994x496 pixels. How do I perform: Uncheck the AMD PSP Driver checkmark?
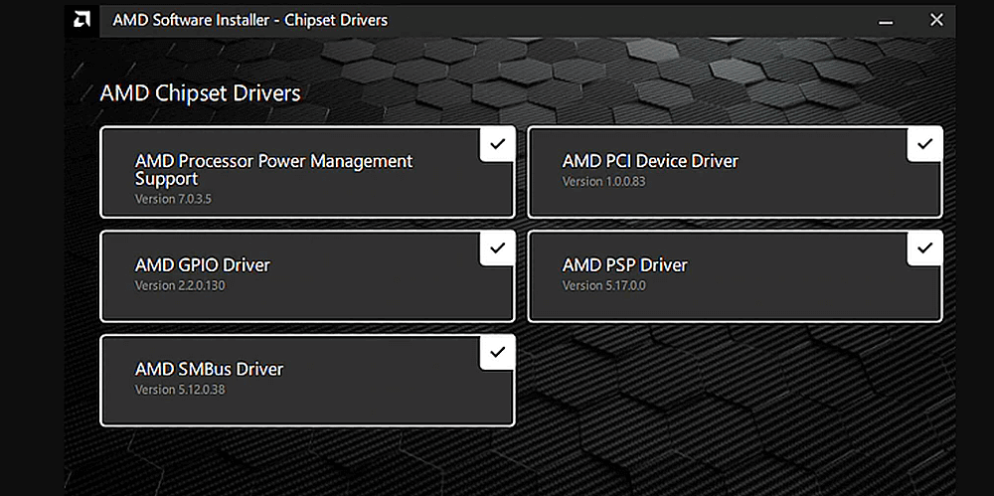pos(924,248)
